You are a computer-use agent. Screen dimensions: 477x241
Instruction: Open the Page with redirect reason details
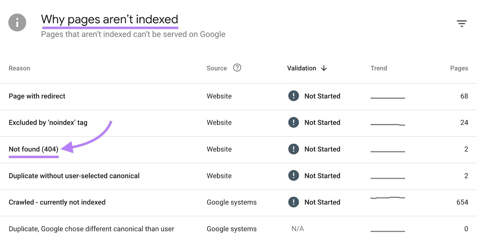(37, 96)
